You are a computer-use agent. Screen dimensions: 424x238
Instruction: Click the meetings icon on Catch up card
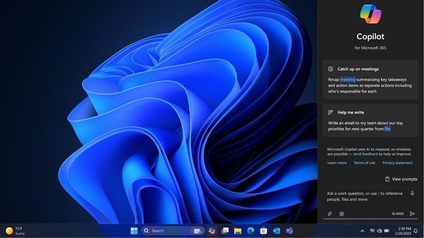330,69
